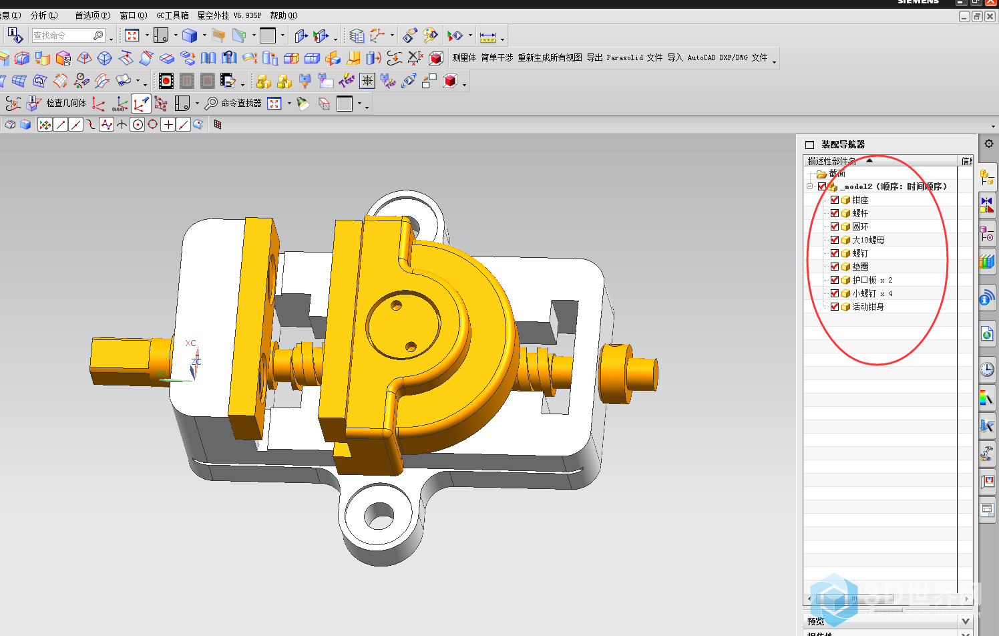Uncheck the _model2 assembly checkbox
999x636 pixels.
(x=822, y=186)
